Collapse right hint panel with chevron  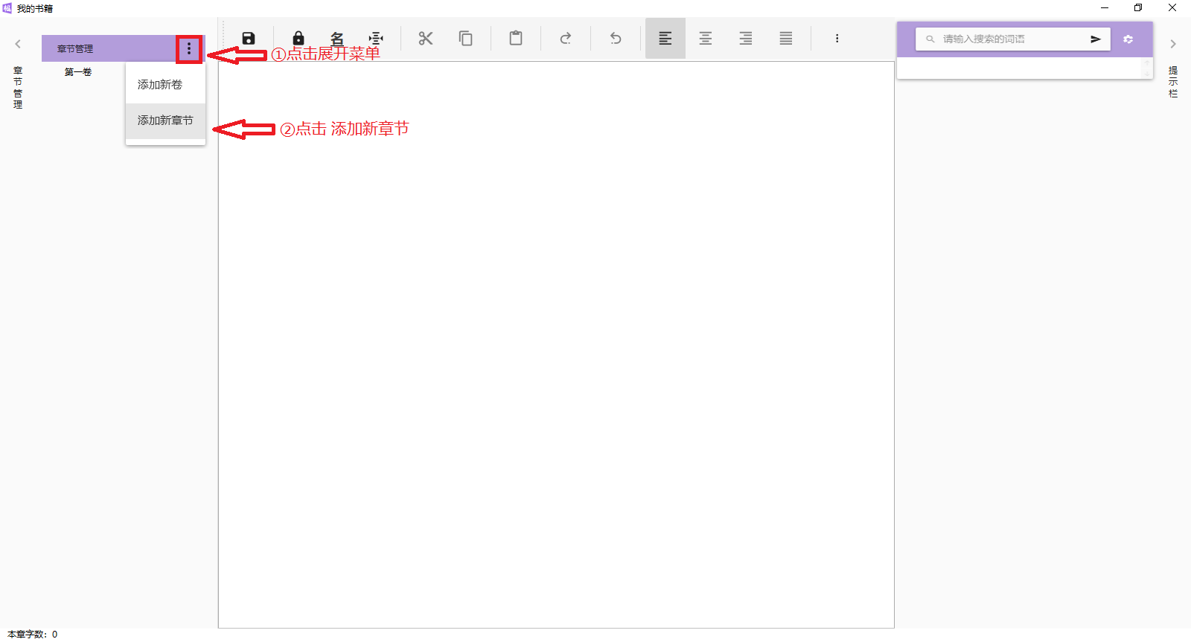(1173, 44)
